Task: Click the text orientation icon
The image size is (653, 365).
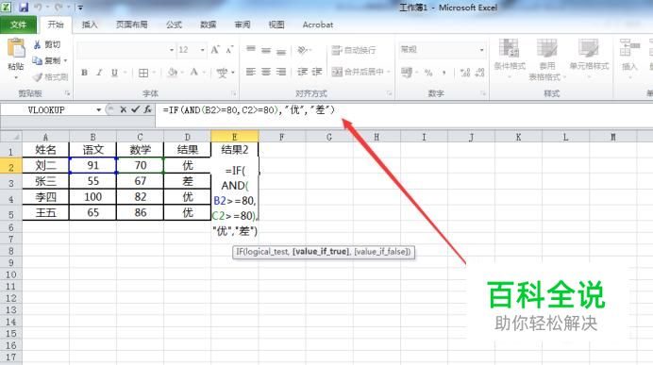Action: point(303,50)
